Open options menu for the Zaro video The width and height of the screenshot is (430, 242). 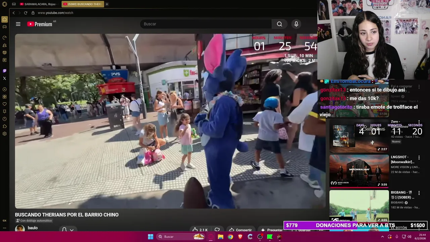pos(419,122)
